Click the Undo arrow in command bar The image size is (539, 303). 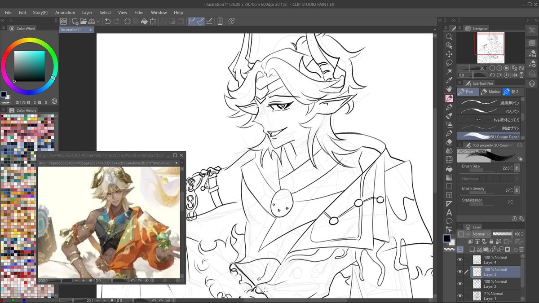pyautogui.click(x=108, y=21)
